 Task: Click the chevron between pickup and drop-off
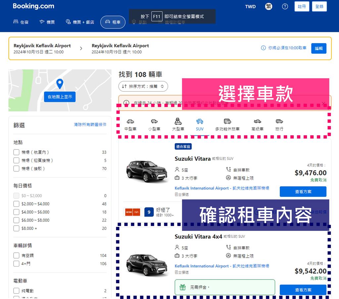81,48
